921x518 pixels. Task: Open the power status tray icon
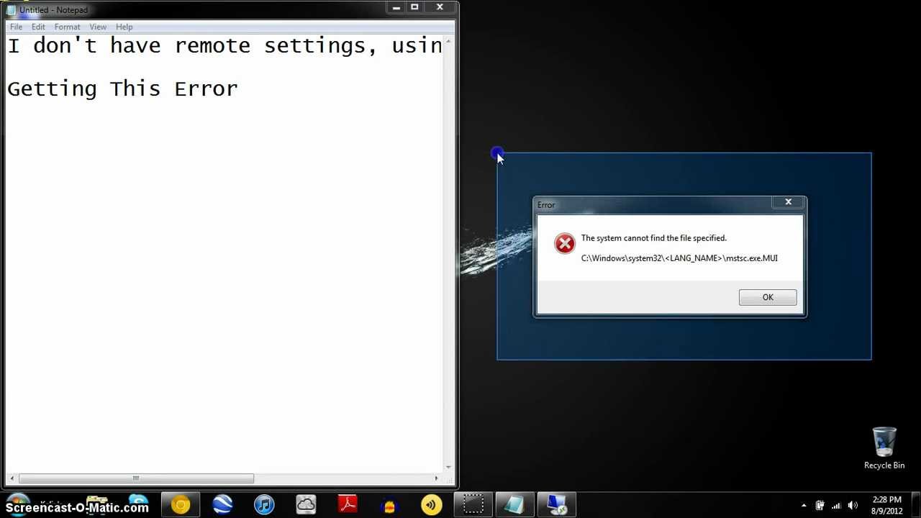point(820,506)
